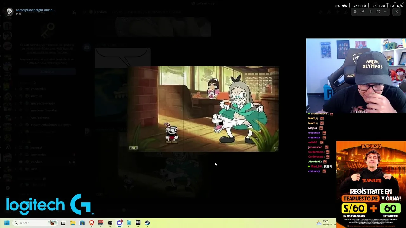
Task: Click the Cuphead image preview
Action: click(x=203, y=109)
